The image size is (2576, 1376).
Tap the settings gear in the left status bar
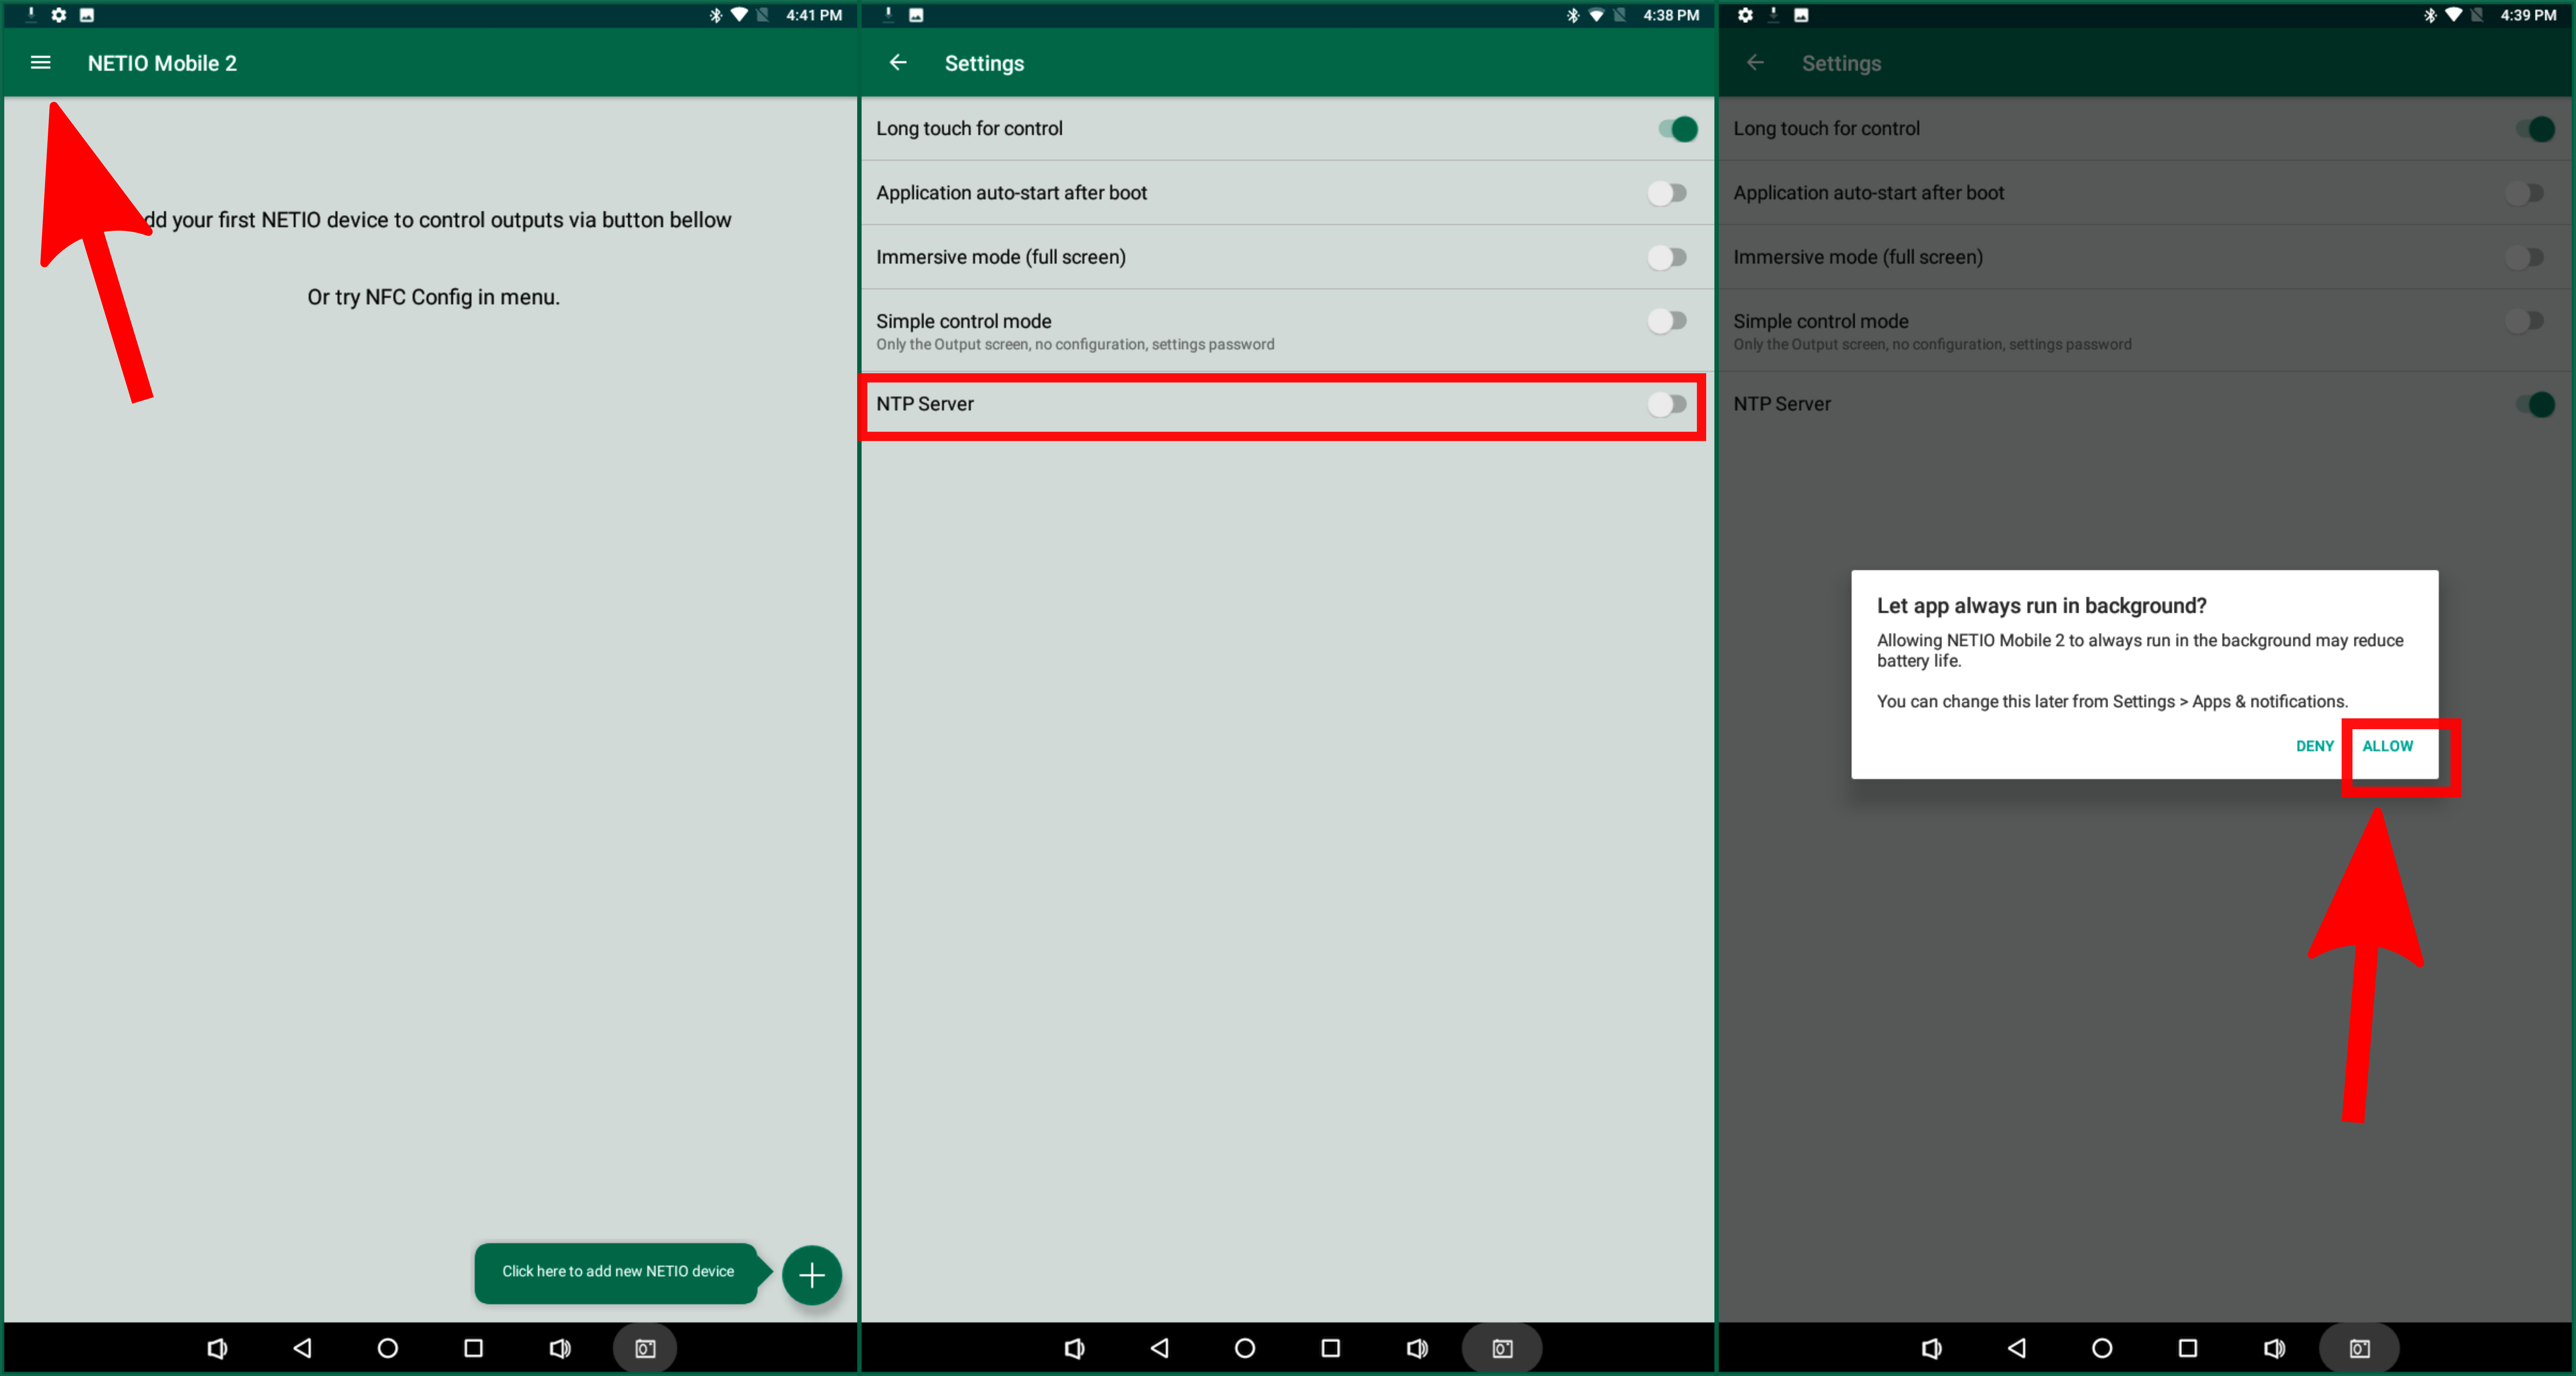pyautogui.click(x=59, y=15)
